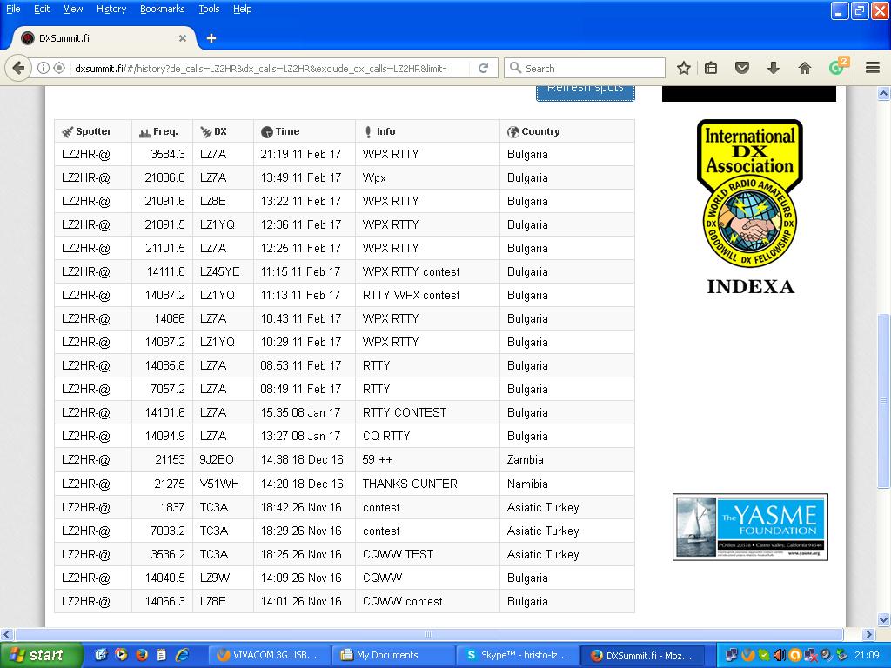Screen dimensions: 891x668
Task: Open a new tab with plus button
Action: (x=211, y=38)
